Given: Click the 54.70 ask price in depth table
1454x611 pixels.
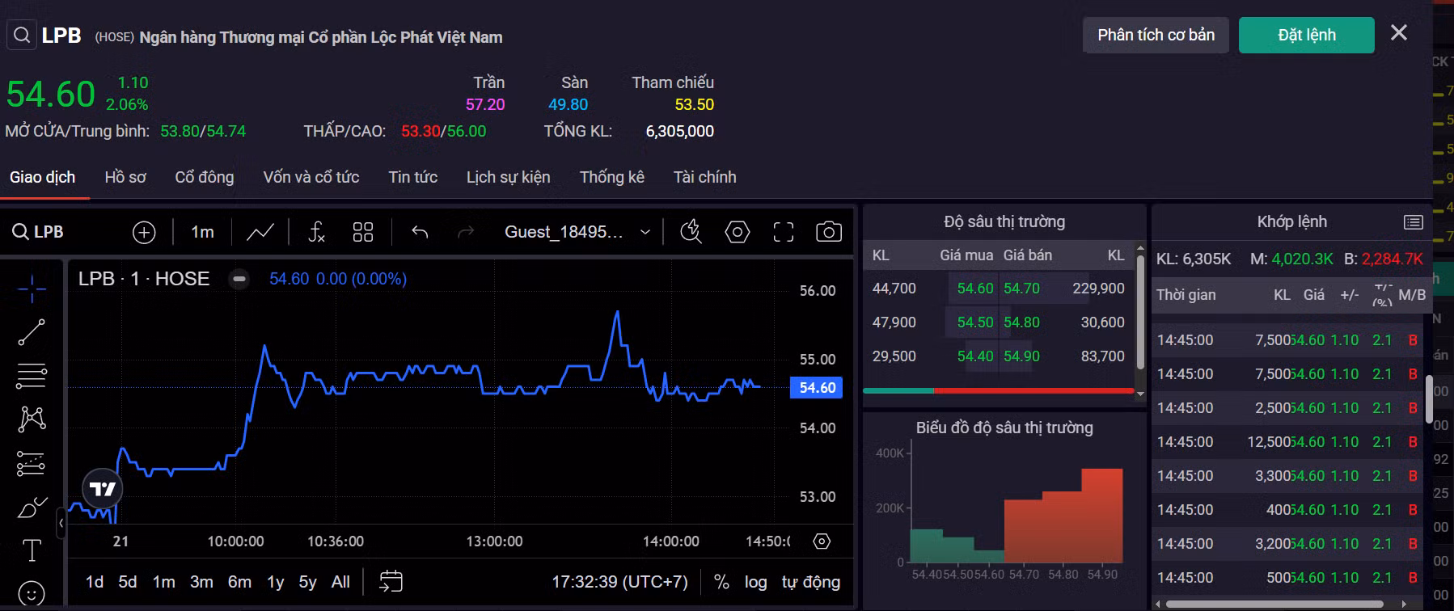Looking at the screenshot, I should click(x=1021, y=289).
